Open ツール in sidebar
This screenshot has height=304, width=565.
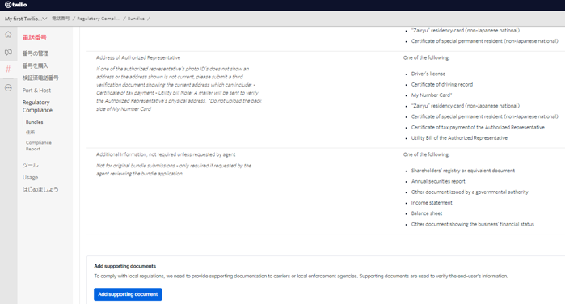(x=30, y=165)
